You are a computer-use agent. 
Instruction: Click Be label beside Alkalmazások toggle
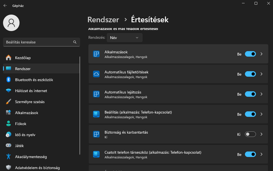point(239,54)
